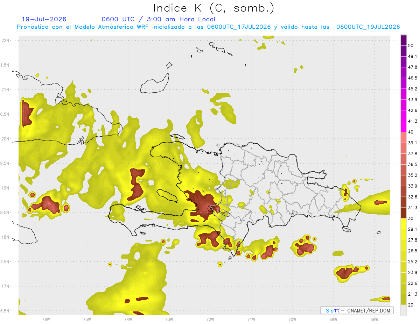Click the colorbar value '46.5'
This screenshot has width=420, height=324.
tap(413, 78)
